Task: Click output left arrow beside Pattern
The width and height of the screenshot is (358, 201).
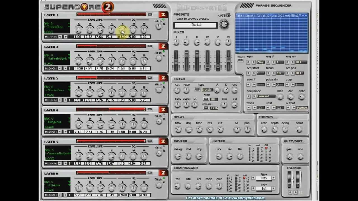Action: point(288,108)
